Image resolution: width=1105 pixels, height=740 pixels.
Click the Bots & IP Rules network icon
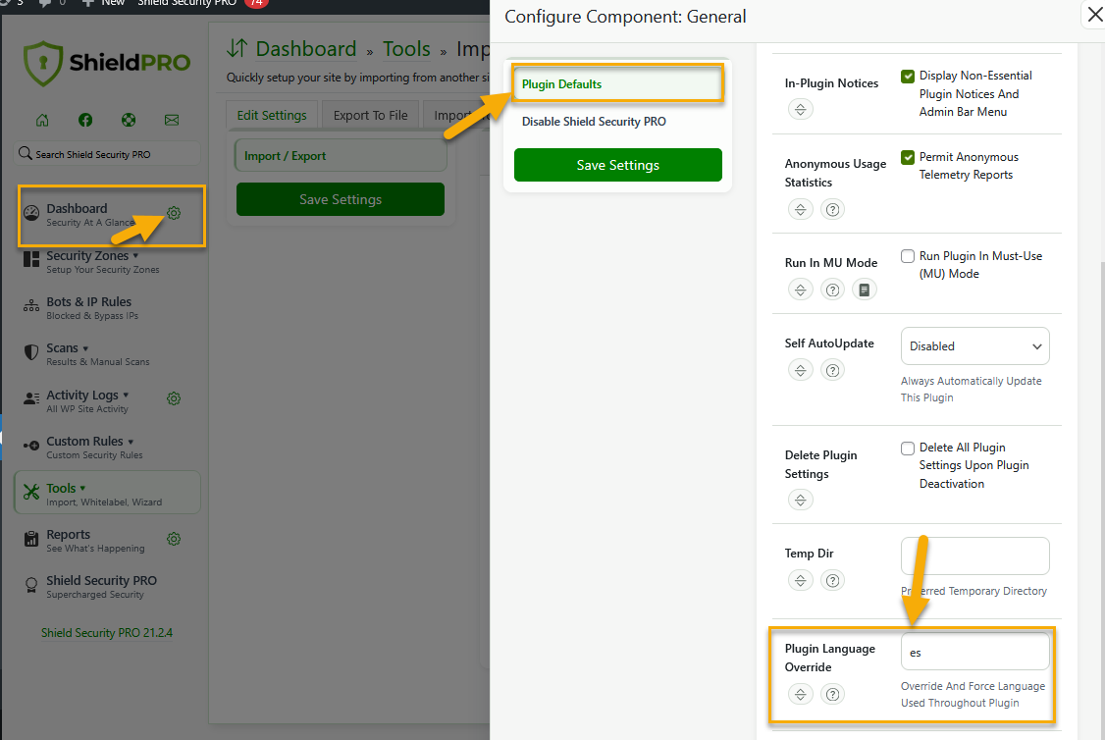pyautogui.click(x=31, y=306)
